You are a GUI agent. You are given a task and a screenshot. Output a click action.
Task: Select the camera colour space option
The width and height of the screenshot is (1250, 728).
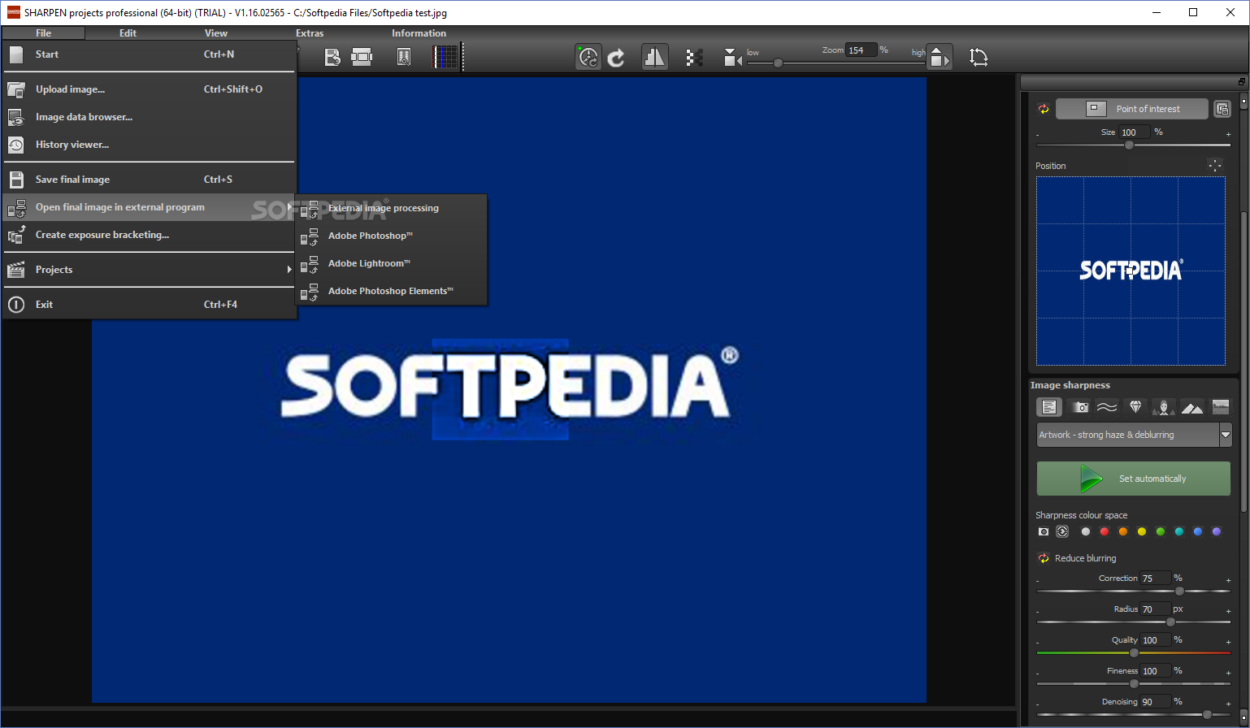pyautogui.click(x=1044, y=532)
